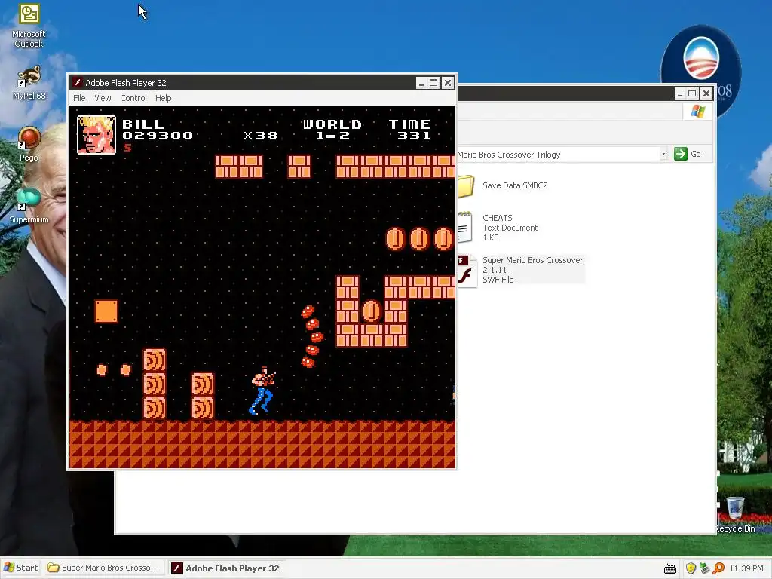Click the CHEATS file name text
The width and height of the screenshot is (772, 579).
[498, 218]
